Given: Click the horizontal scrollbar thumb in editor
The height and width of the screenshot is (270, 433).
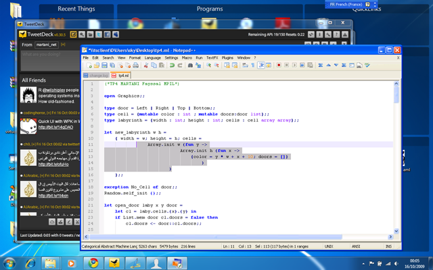Looking at the screenshot, I should [x=216, y=237].
